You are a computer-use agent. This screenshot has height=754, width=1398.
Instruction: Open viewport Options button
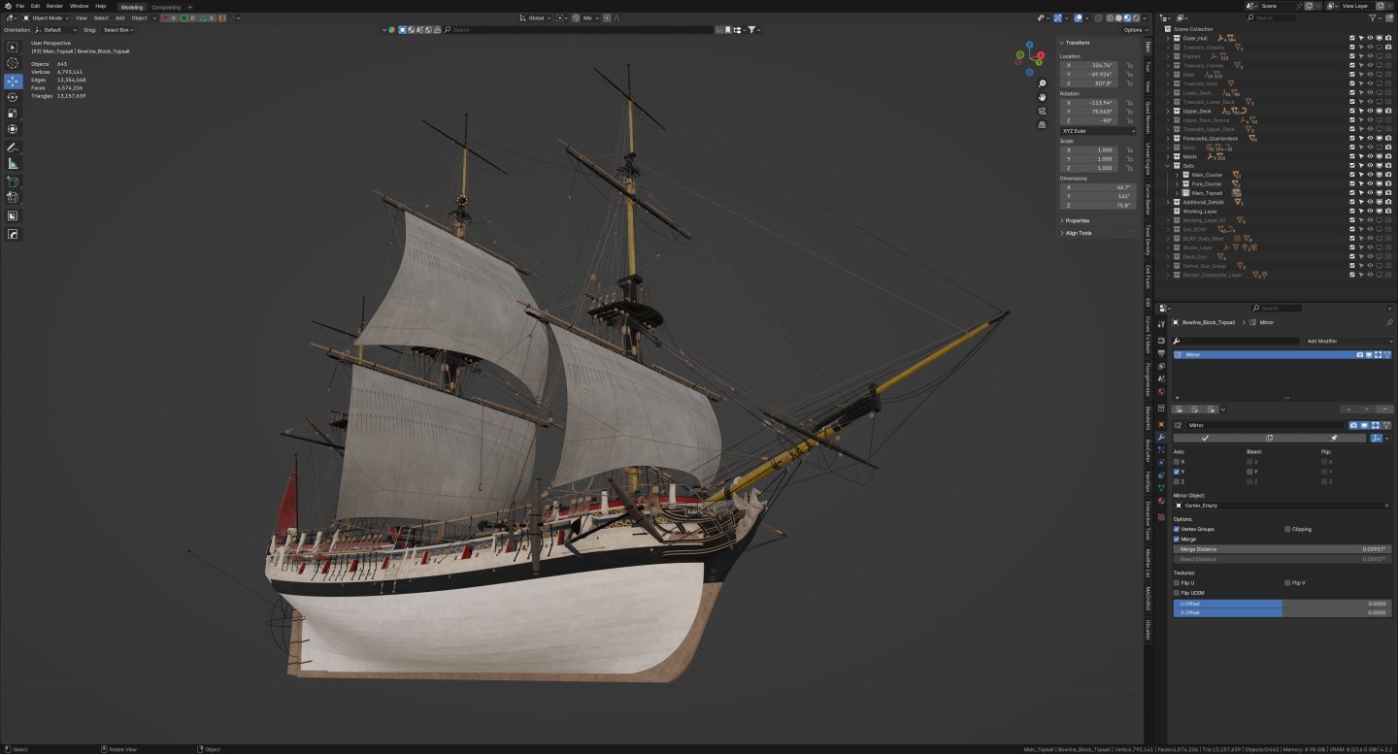coord(1134,30)
